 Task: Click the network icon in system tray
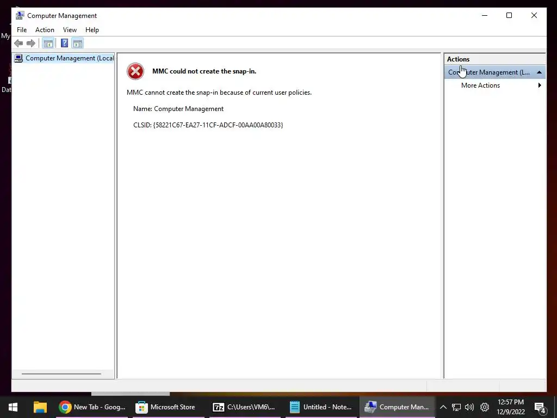tap(456, 407)
